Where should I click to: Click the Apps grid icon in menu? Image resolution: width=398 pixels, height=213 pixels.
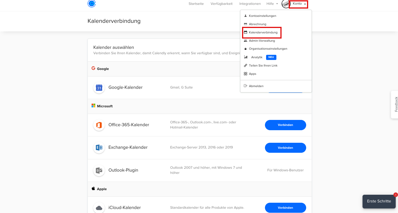point(245,74)
